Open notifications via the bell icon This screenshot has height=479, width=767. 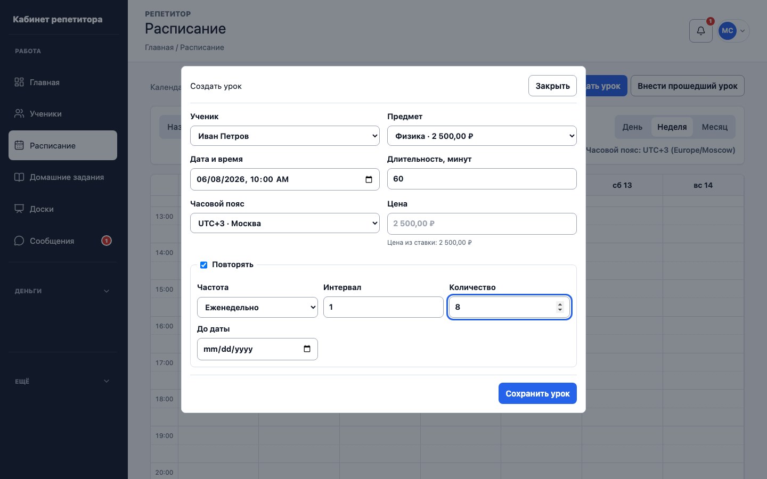tap(701, 31)
